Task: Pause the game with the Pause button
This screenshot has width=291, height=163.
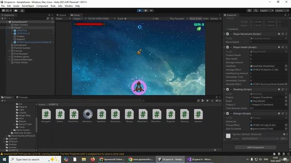Action: click(145, 10)
